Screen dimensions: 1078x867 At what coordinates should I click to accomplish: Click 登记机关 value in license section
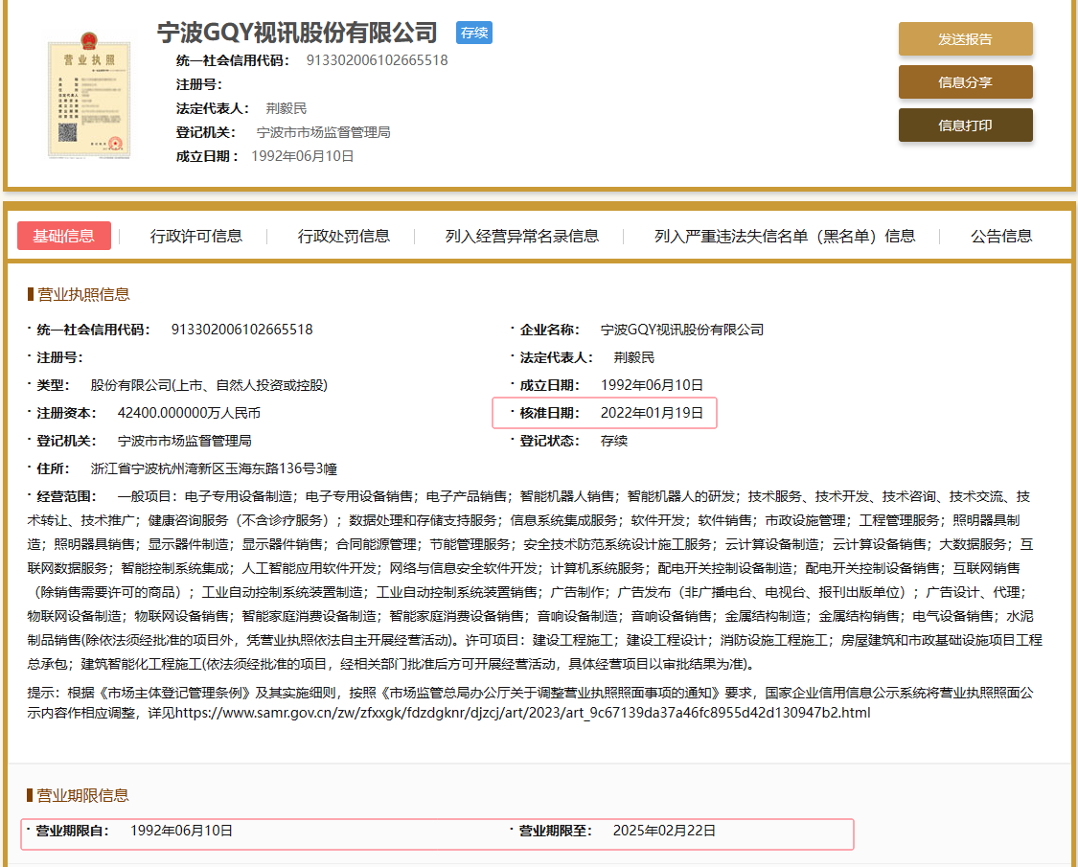click(x=184, y=441)
